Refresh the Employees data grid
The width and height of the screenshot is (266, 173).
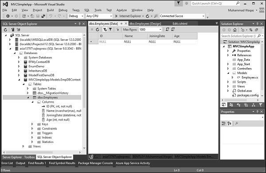(98, 30)
